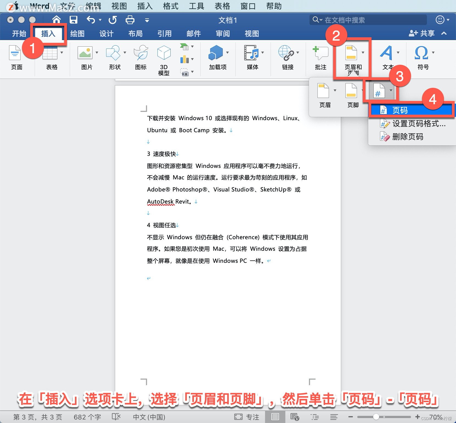Click the spelling check book icon
This screenshot has height=423, width=456.
[x=116, y=417]
